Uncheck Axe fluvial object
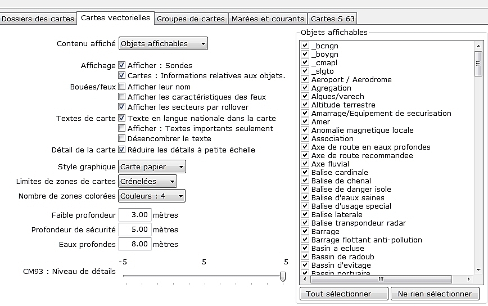 [305, 164]
